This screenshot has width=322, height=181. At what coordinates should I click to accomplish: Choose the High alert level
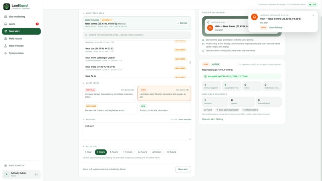point(164,93)
